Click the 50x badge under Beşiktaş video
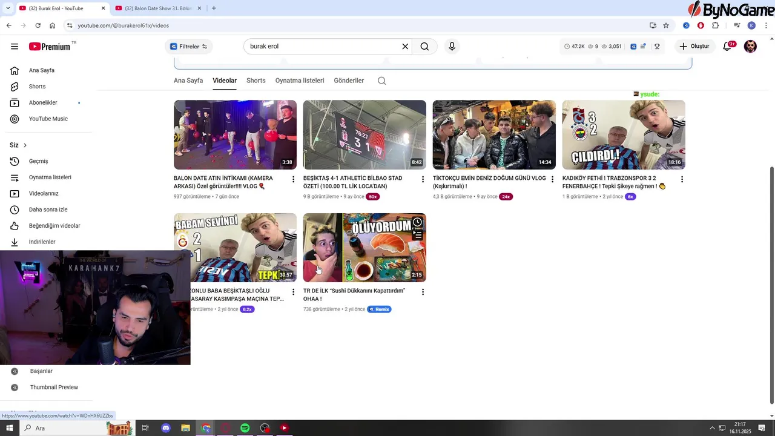The image size is (775, 436). click(x=372, y=197)
